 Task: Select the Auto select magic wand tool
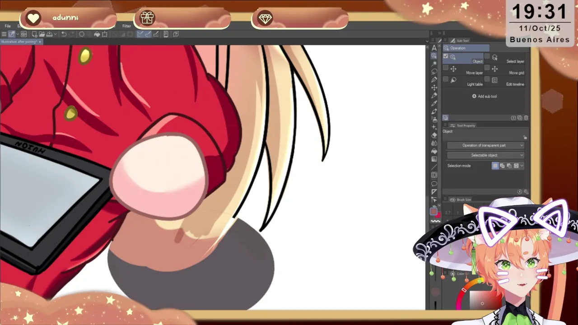[x=434, y=64]
